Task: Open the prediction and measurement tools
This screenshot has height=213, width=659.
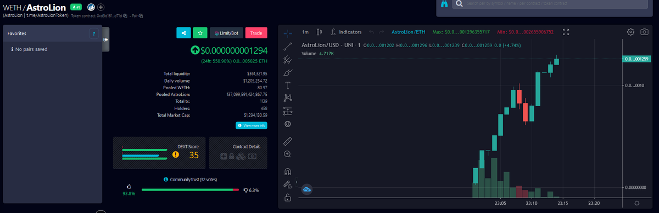Action: tap(288, 111)
